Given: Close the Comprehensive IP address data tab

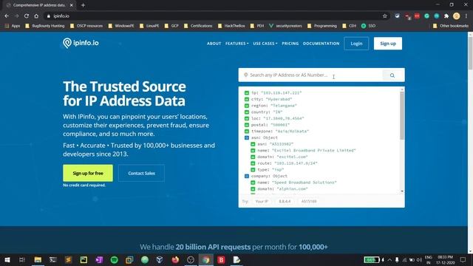Looking at the screenshot, I should tap(72, 5).
